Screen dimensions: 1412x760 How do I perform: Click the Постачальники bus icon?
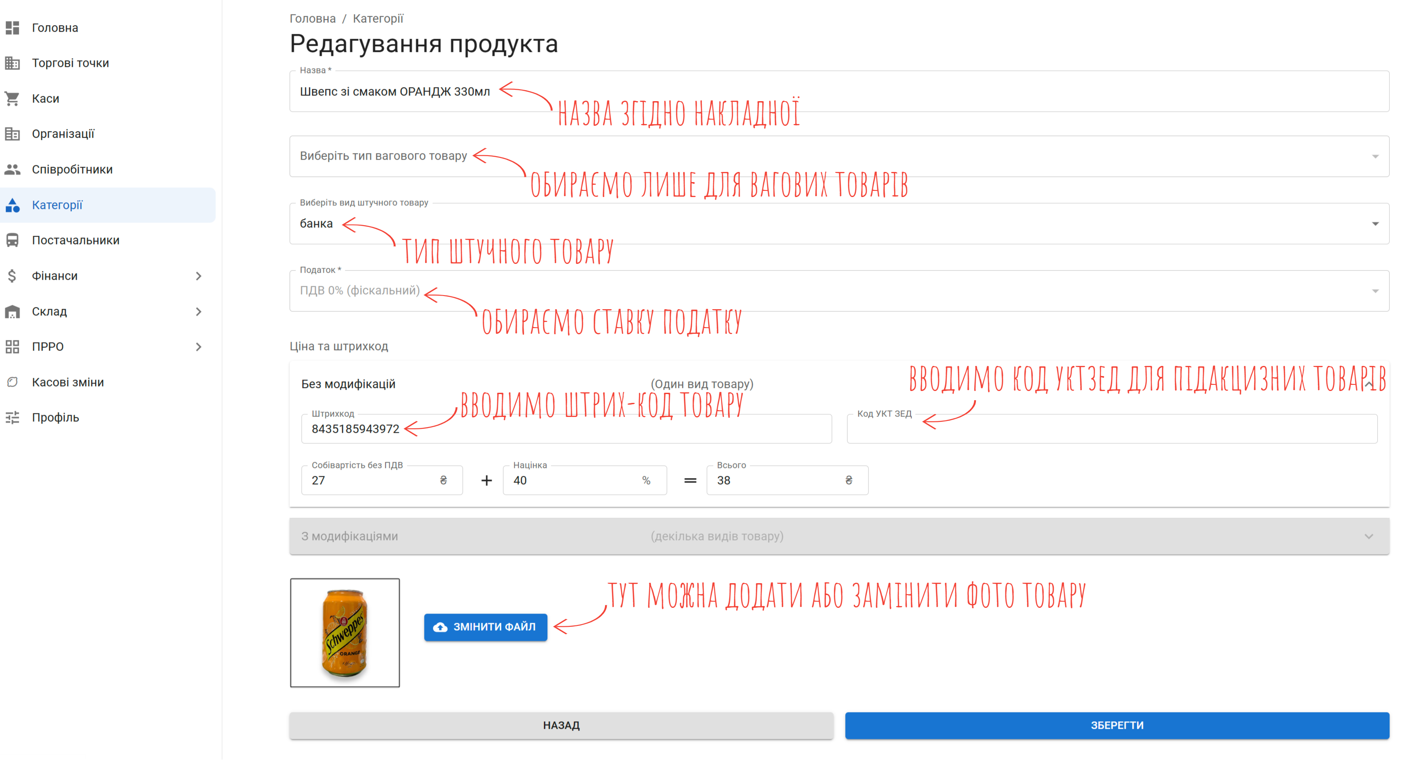pos(12,240)
